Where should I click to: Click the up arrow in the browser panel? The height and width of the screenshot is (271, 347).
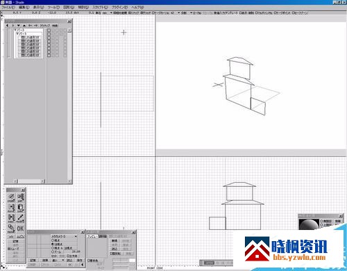pyautogui.click(x=24, y=26)
